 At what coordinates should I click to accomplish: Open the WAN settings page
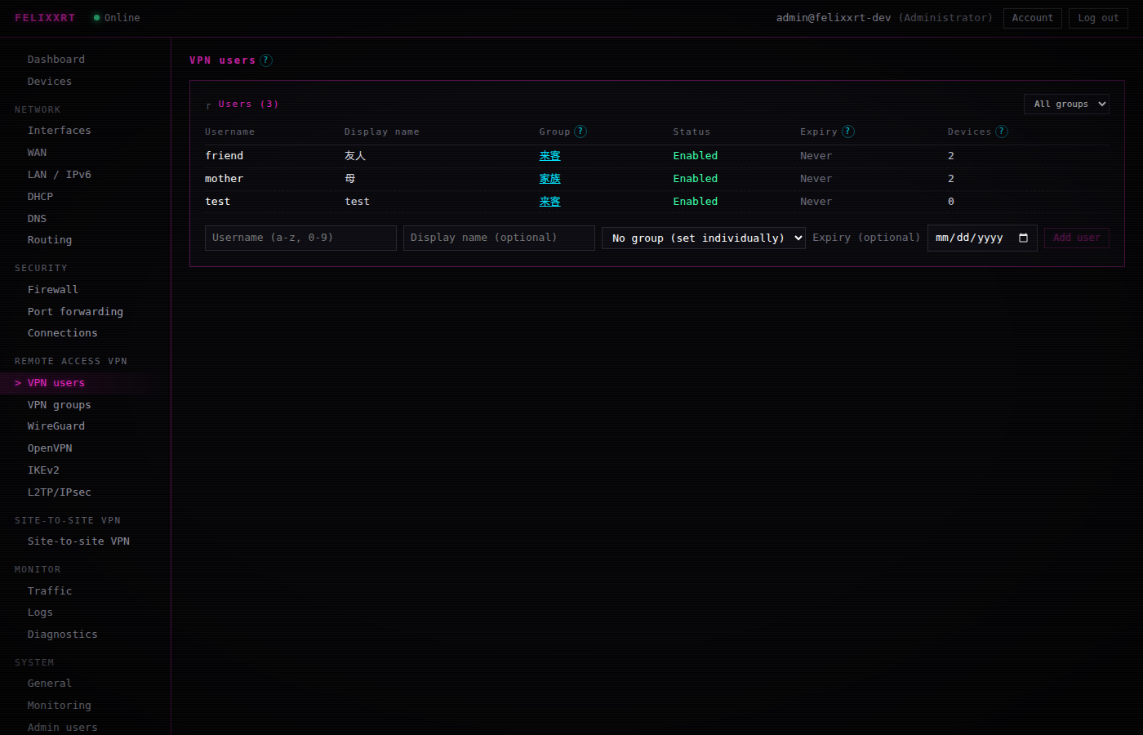pyautogui.click(x=38, y=153)
